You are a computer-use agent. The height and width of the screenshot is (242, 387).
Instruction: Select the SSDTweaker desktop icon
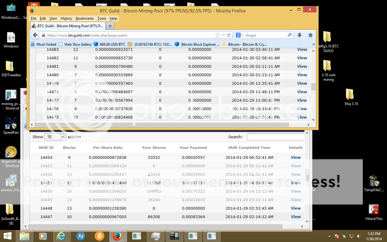(11, 69)
